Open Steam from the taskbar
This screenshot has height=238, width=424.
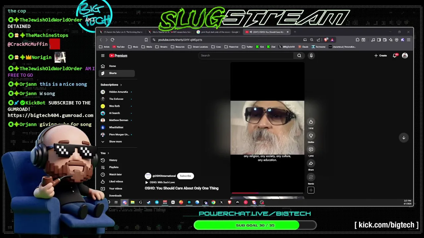149,202
